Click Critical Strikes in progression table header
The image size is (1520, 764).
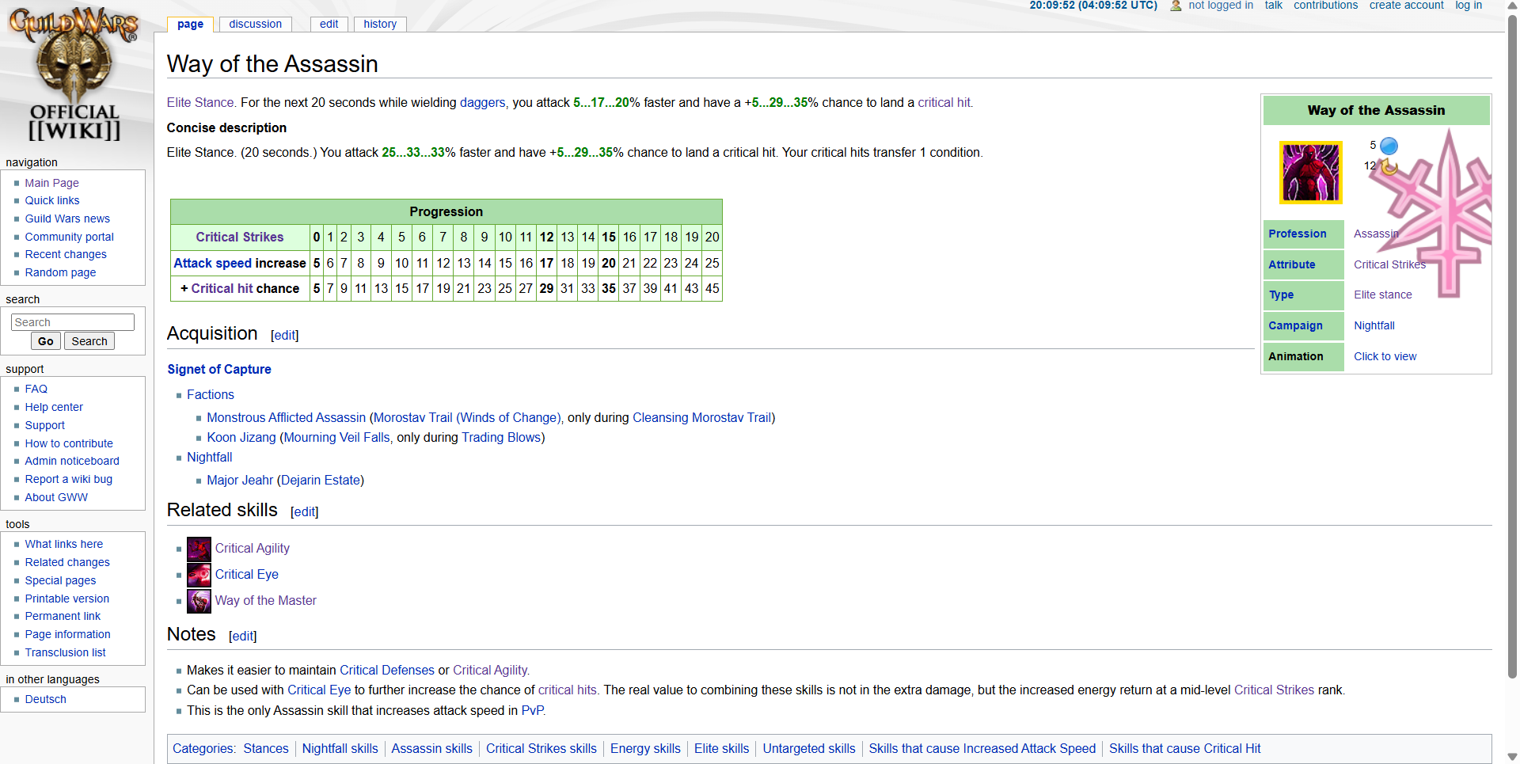240,238
